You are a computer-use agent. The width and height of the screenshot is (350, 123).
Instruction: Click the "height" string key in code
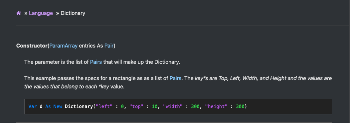pyautogui.click(x=217, y=106)
